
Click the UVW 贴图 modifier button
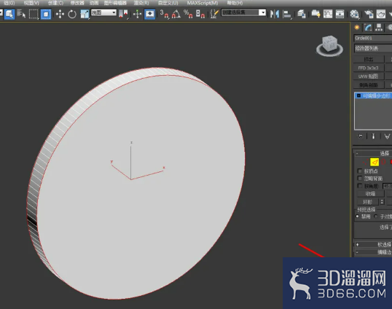click(x=369, y=77)
